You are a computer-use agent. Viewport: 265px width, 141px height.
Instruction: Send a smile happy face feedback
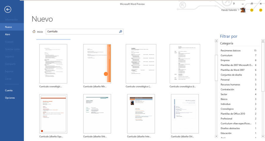point(252,10)
